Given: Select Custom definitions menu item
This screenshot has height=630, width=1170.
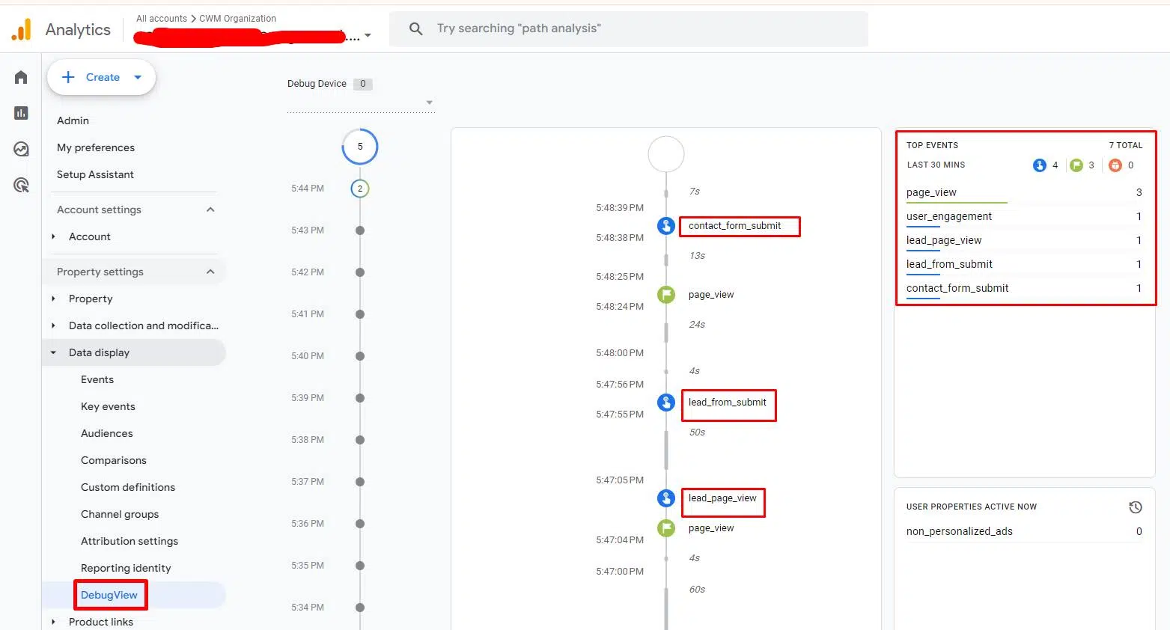Looking at the screenshot, I should 128,487.
